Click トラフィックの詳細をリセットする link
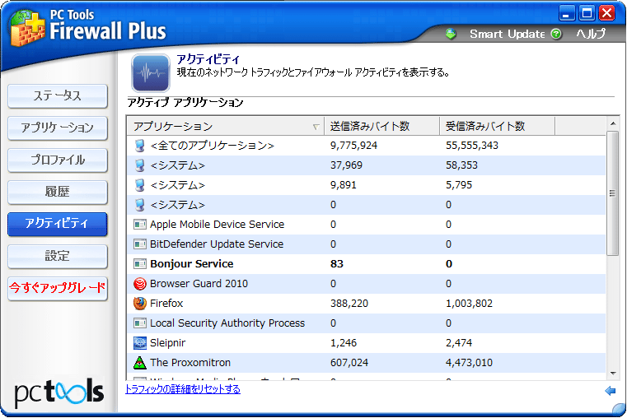 pos(183,389)
